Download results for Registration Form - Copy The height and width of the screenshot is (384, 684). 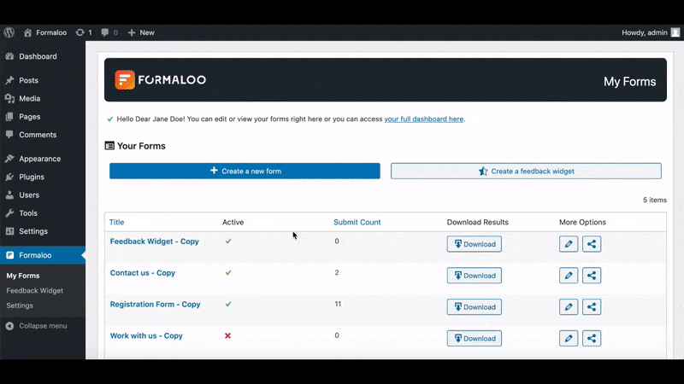[475, 307]
